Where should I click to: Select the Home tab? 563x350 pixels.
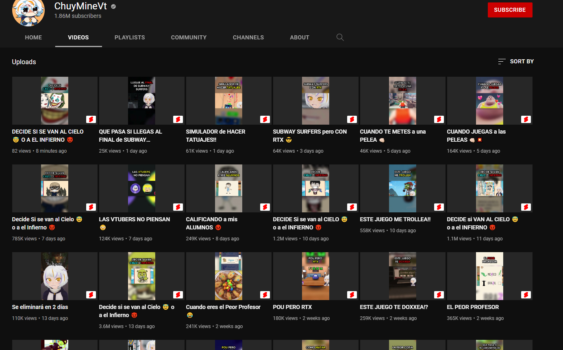33,37
